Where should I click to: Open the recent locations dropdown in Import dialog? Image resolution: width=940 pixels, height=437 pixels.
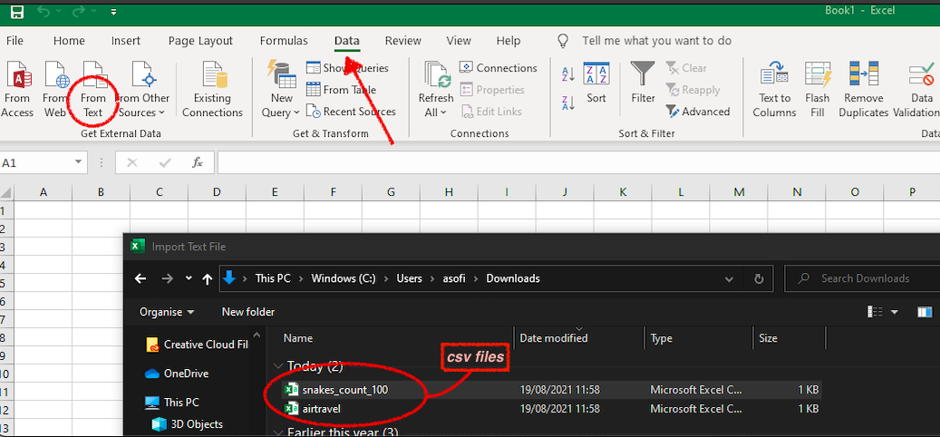189,278
